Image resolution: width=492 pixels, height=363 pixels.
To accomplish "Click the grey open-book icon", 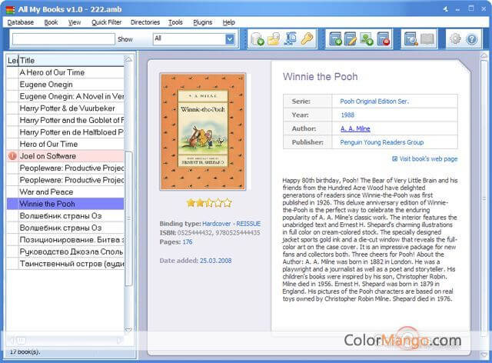I will (x=427, y=39).
